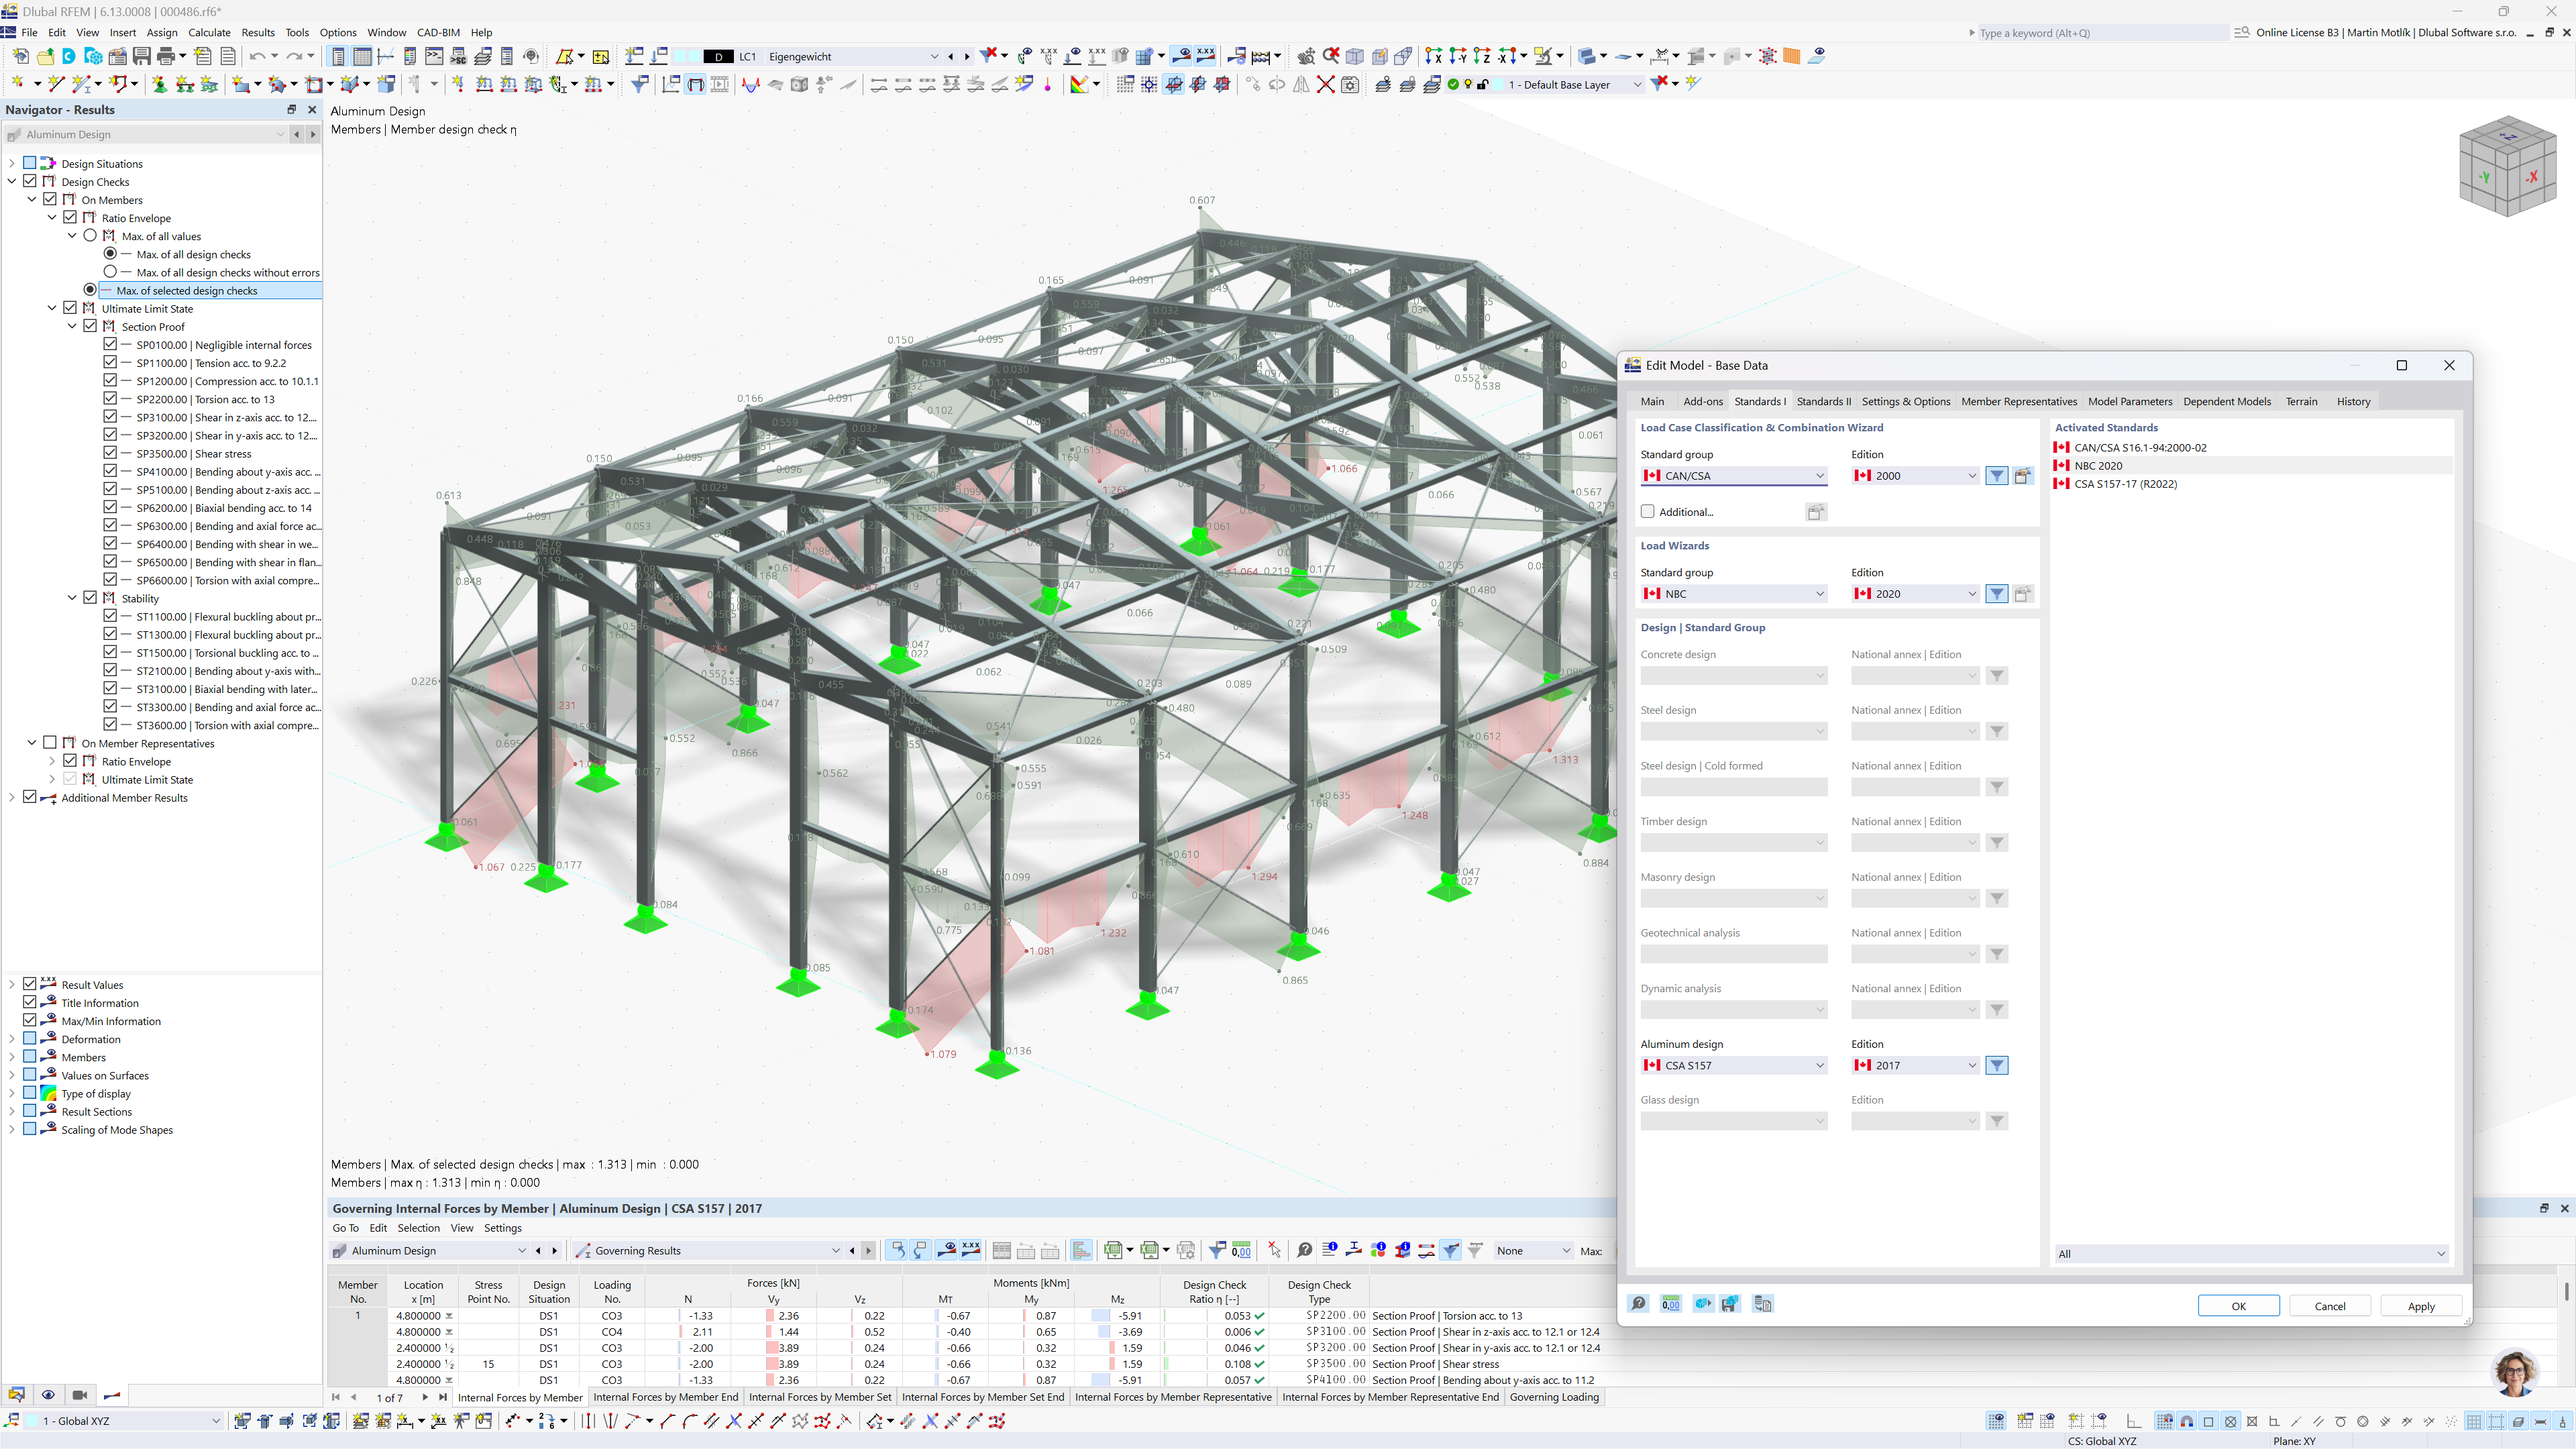Open the decimal places settings icon
This screenshot has height=1449, width=2576.
point(1670,1303)
